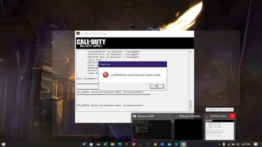The height and width of the screenshot is (147, 262).
Task: Click the Plutonium T6 Multiplayer preview title icon
Action: click(x=176, y=116)
